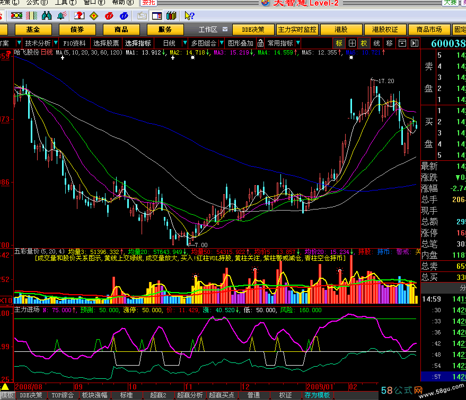Click the 选择指标 button
This screenshot has width=466, height=400.
pos(138,43)
